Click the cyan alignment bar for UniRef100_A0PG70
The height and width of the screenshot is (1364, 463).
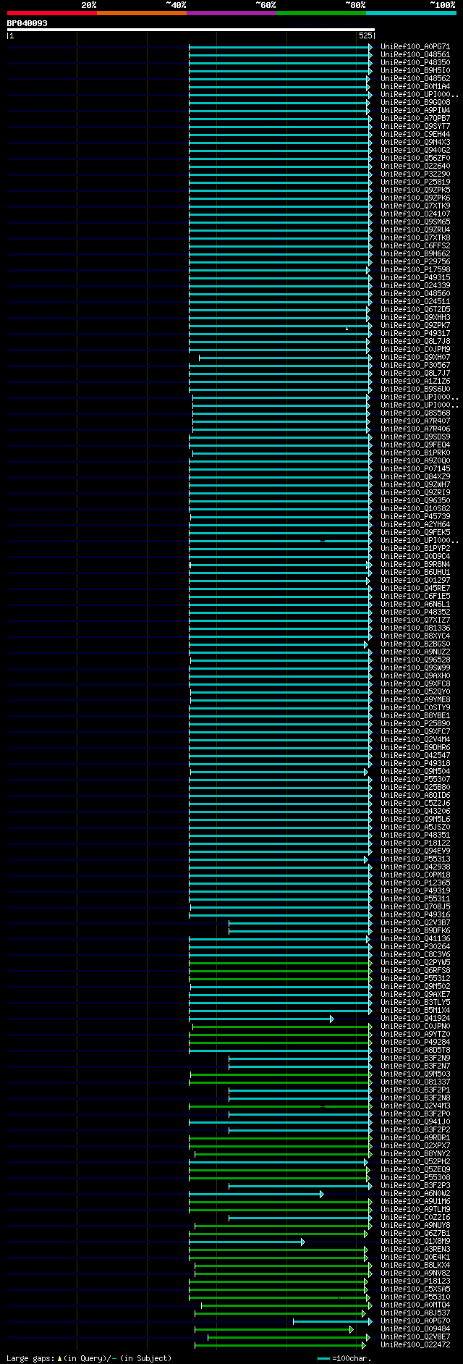point(333,1321)
